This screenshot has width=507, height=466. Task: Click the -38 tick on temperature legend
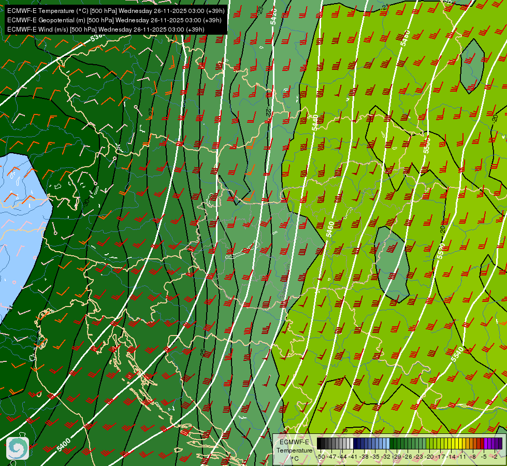365,457
